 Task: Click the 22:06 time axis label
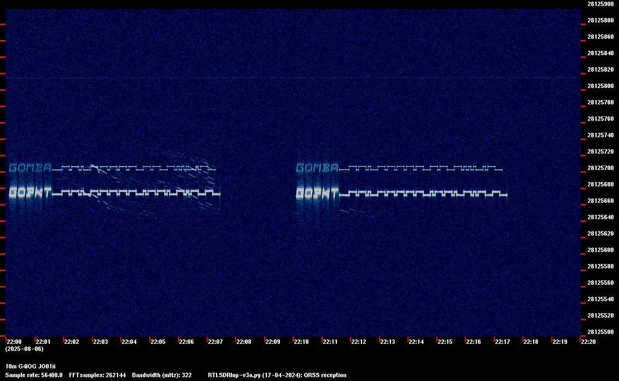pyautogui.click(x=186, y=342)
